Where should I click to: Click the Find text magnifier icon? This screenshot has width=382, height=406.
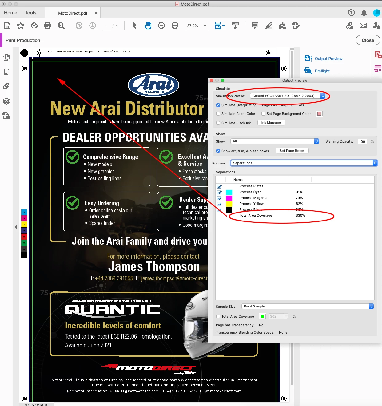coord(61,26)
